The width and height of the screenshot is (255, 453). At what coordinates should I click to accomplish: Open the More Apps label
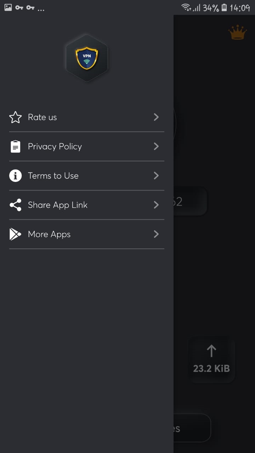tap(49, 234)
